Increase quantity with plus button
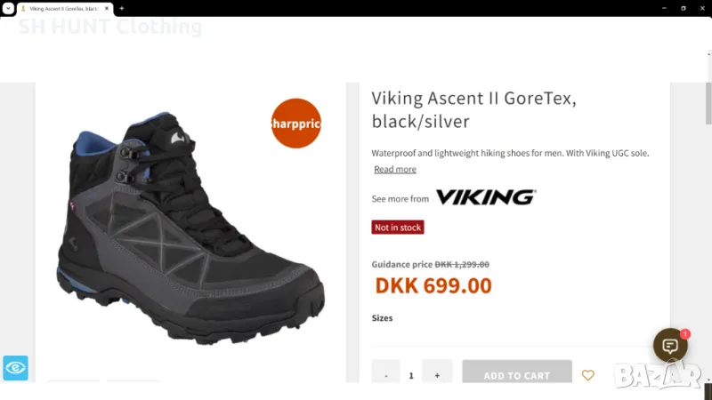Image resolution: width=712 pixels, height=400 pixels. [437, 375]
